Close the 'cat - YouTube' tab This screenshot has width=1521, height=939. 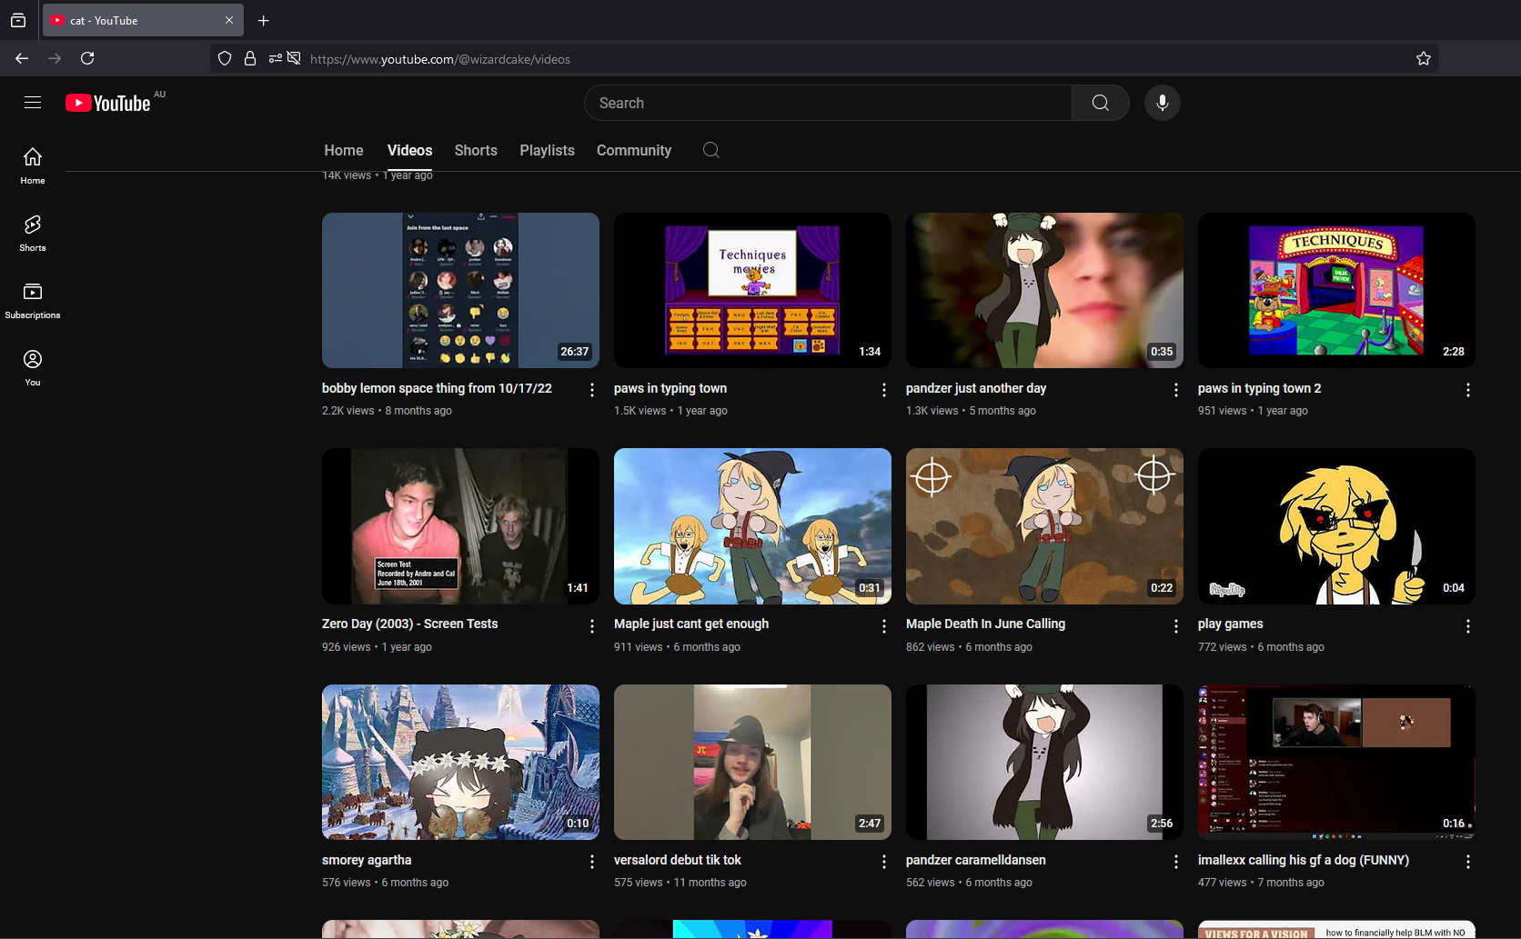coord(229,20)
